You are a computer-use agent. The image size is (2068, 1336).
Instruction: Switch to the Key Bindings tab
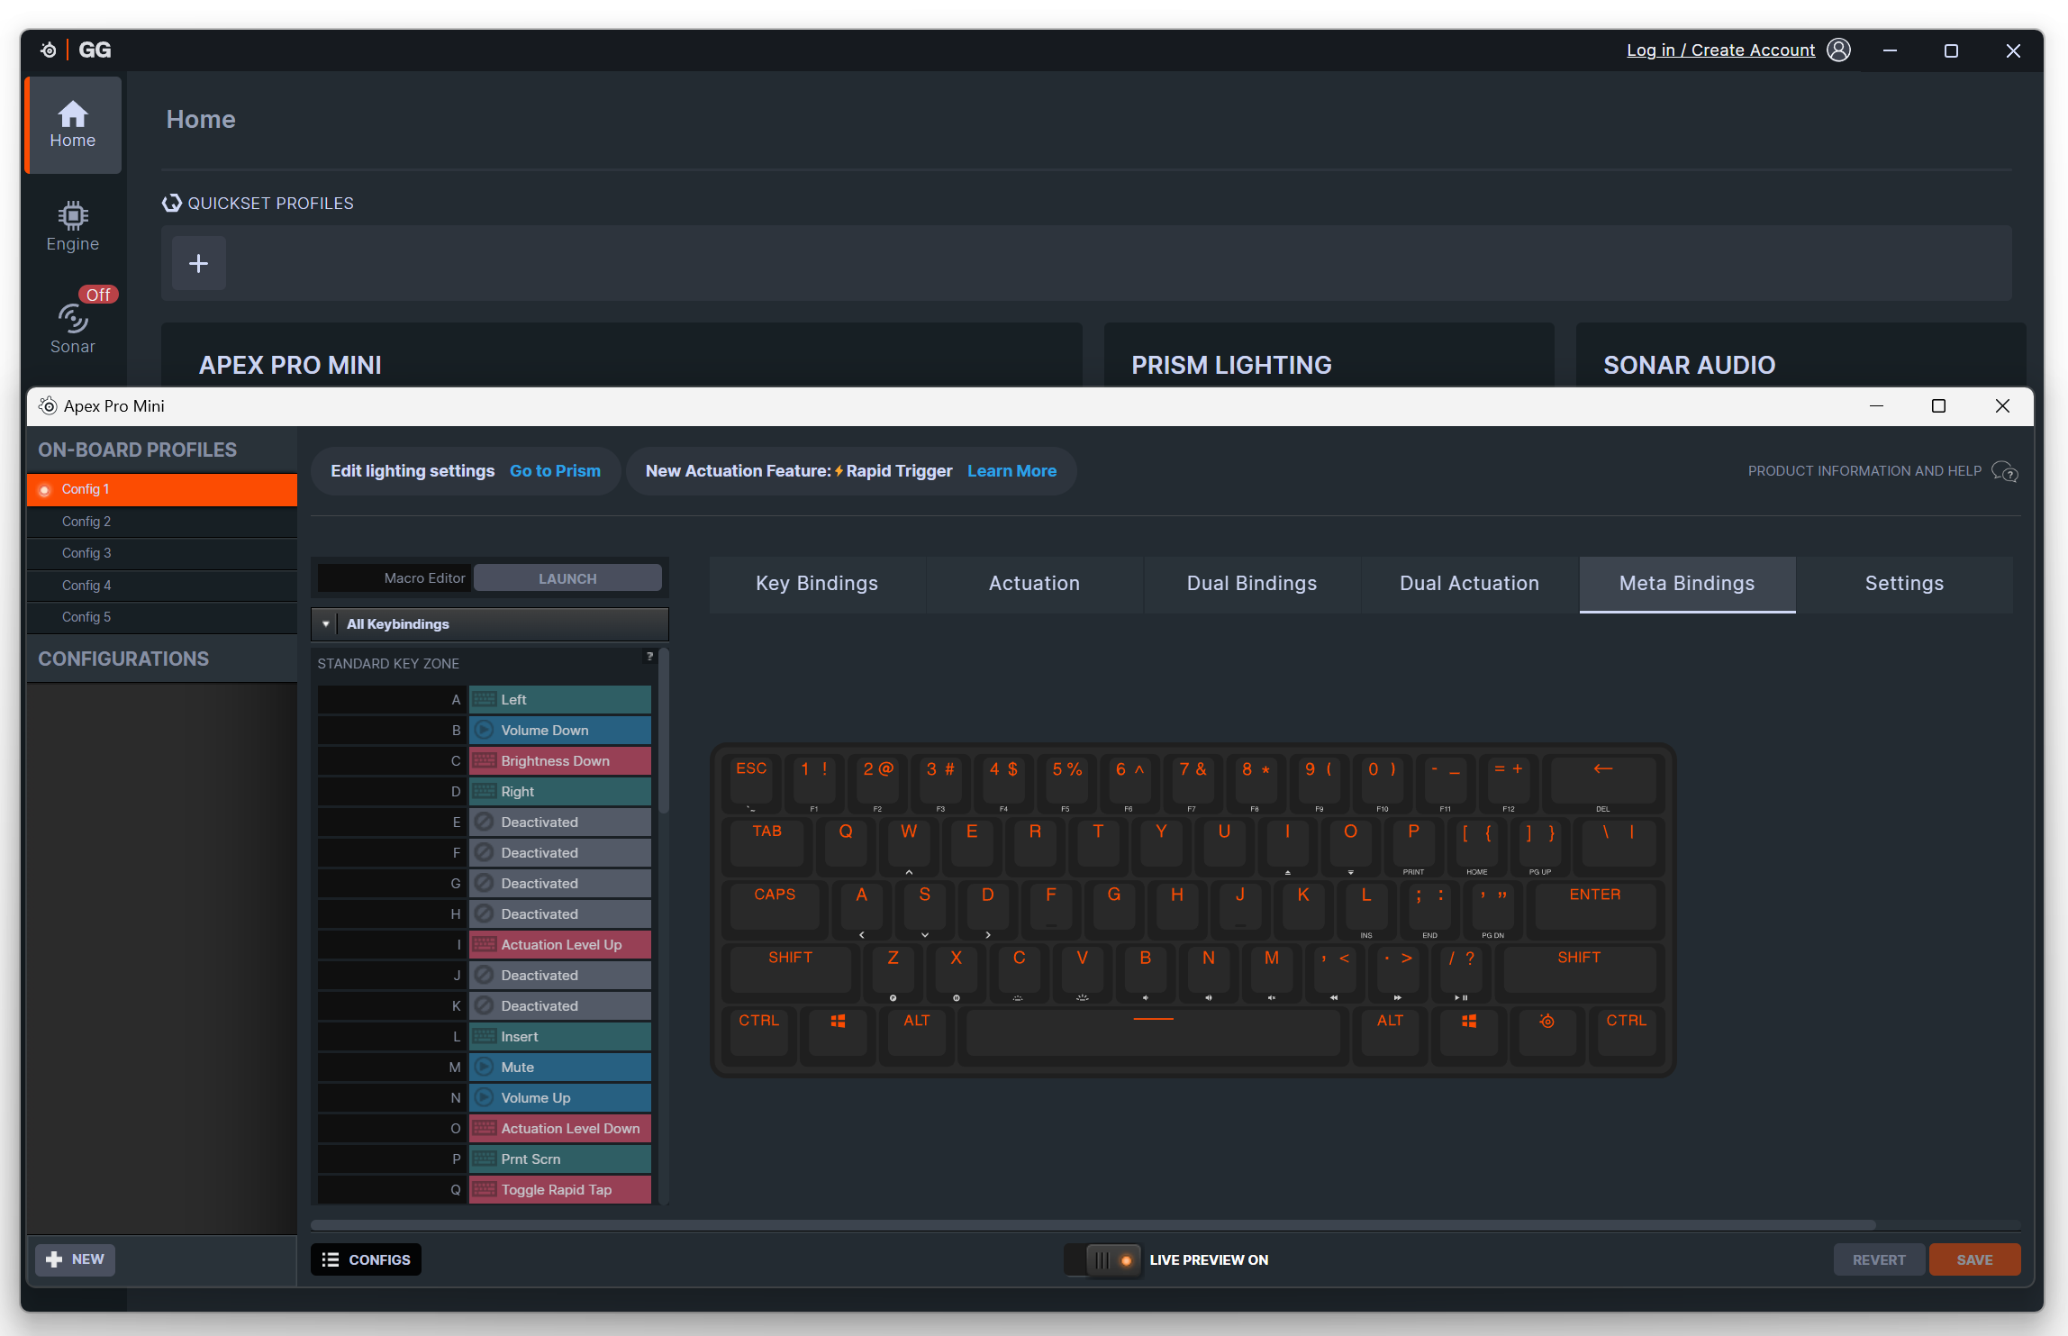816,583
